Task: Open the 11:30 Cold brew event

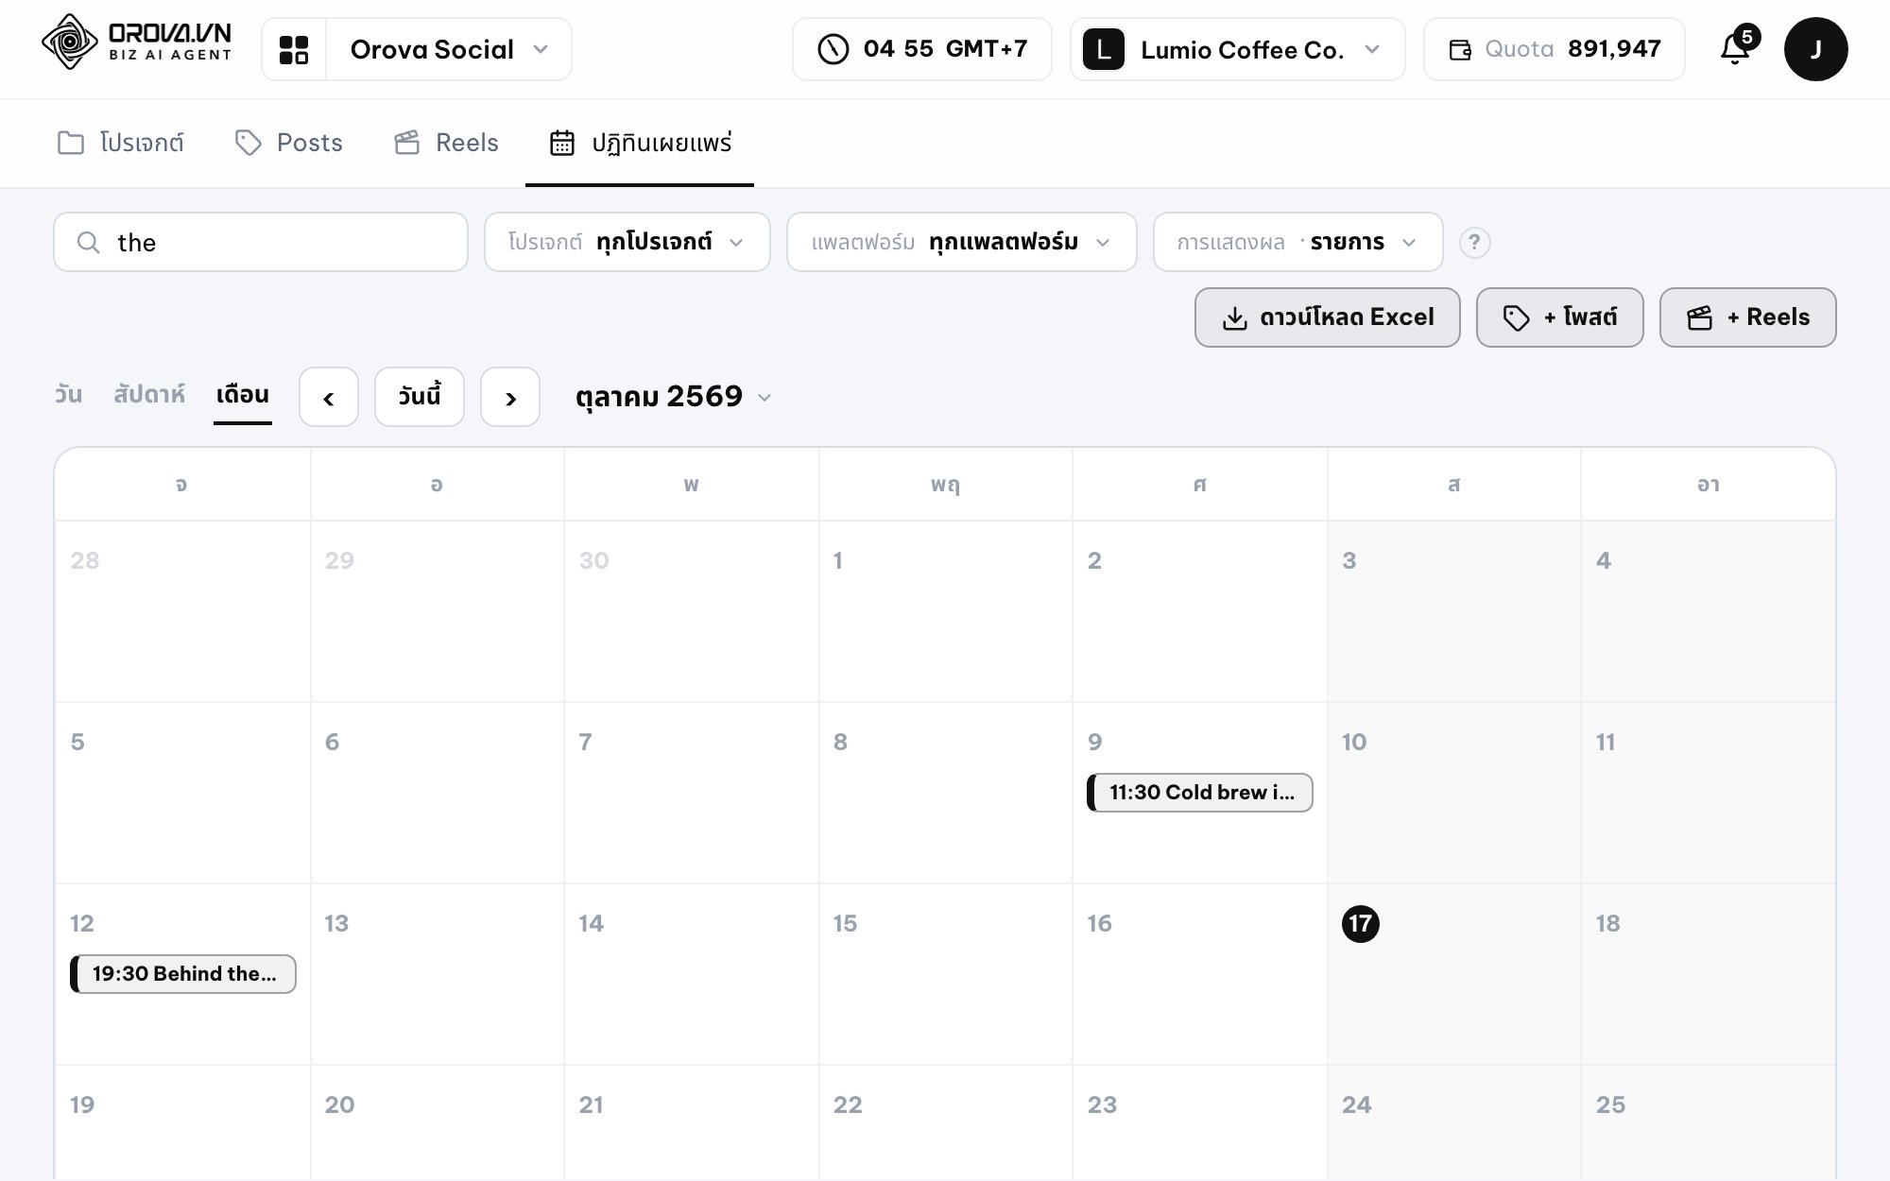Action: pyautogui.click(x=1200, y=793)
